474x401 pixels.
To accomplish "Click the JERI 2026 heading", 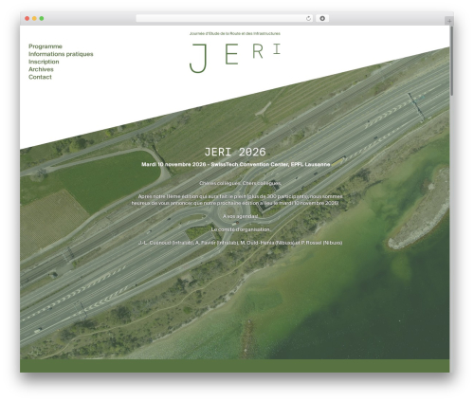I will (x=235, y=152).
